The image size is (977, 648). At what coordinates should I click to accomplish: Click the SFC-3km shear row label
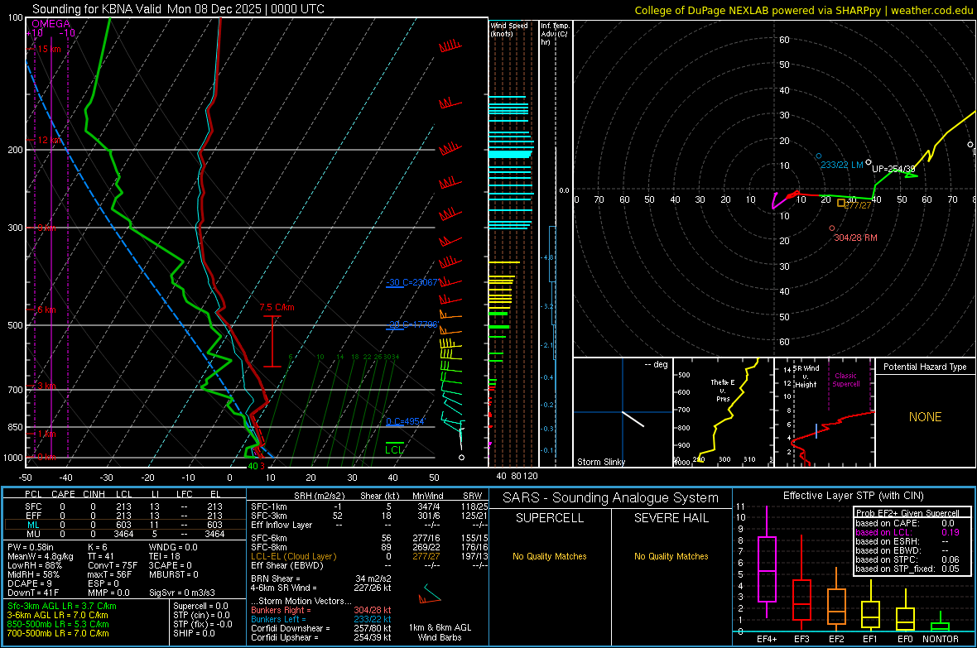pos(268,516)
